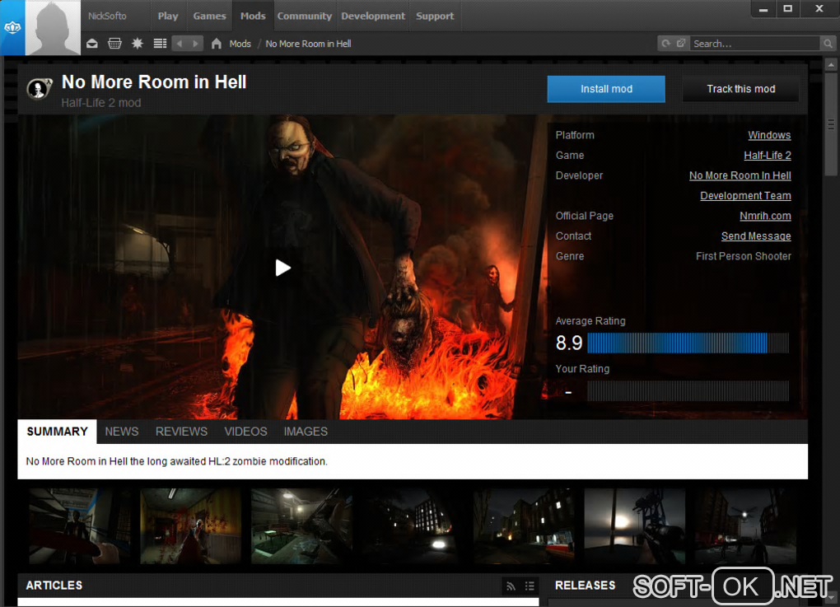
Task: Click the starburst updates icon
Action: click(x=138, y=44)
